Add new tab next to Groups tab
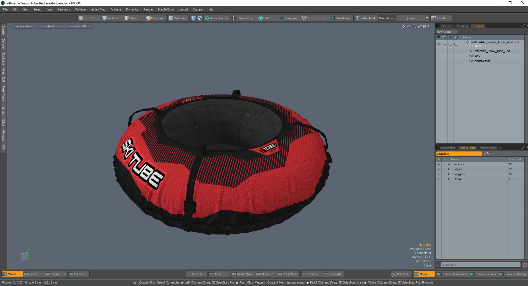The width and height of the screenshot is (528, 286). (x=488, y=26)
